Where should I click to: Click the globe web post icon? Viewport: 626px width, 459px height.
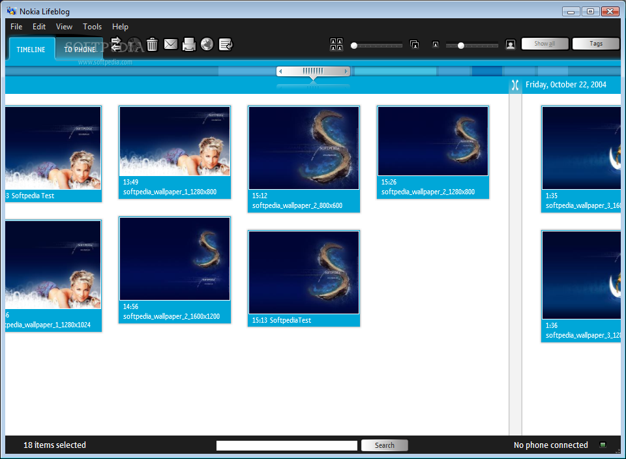click(x=207, y=44)
